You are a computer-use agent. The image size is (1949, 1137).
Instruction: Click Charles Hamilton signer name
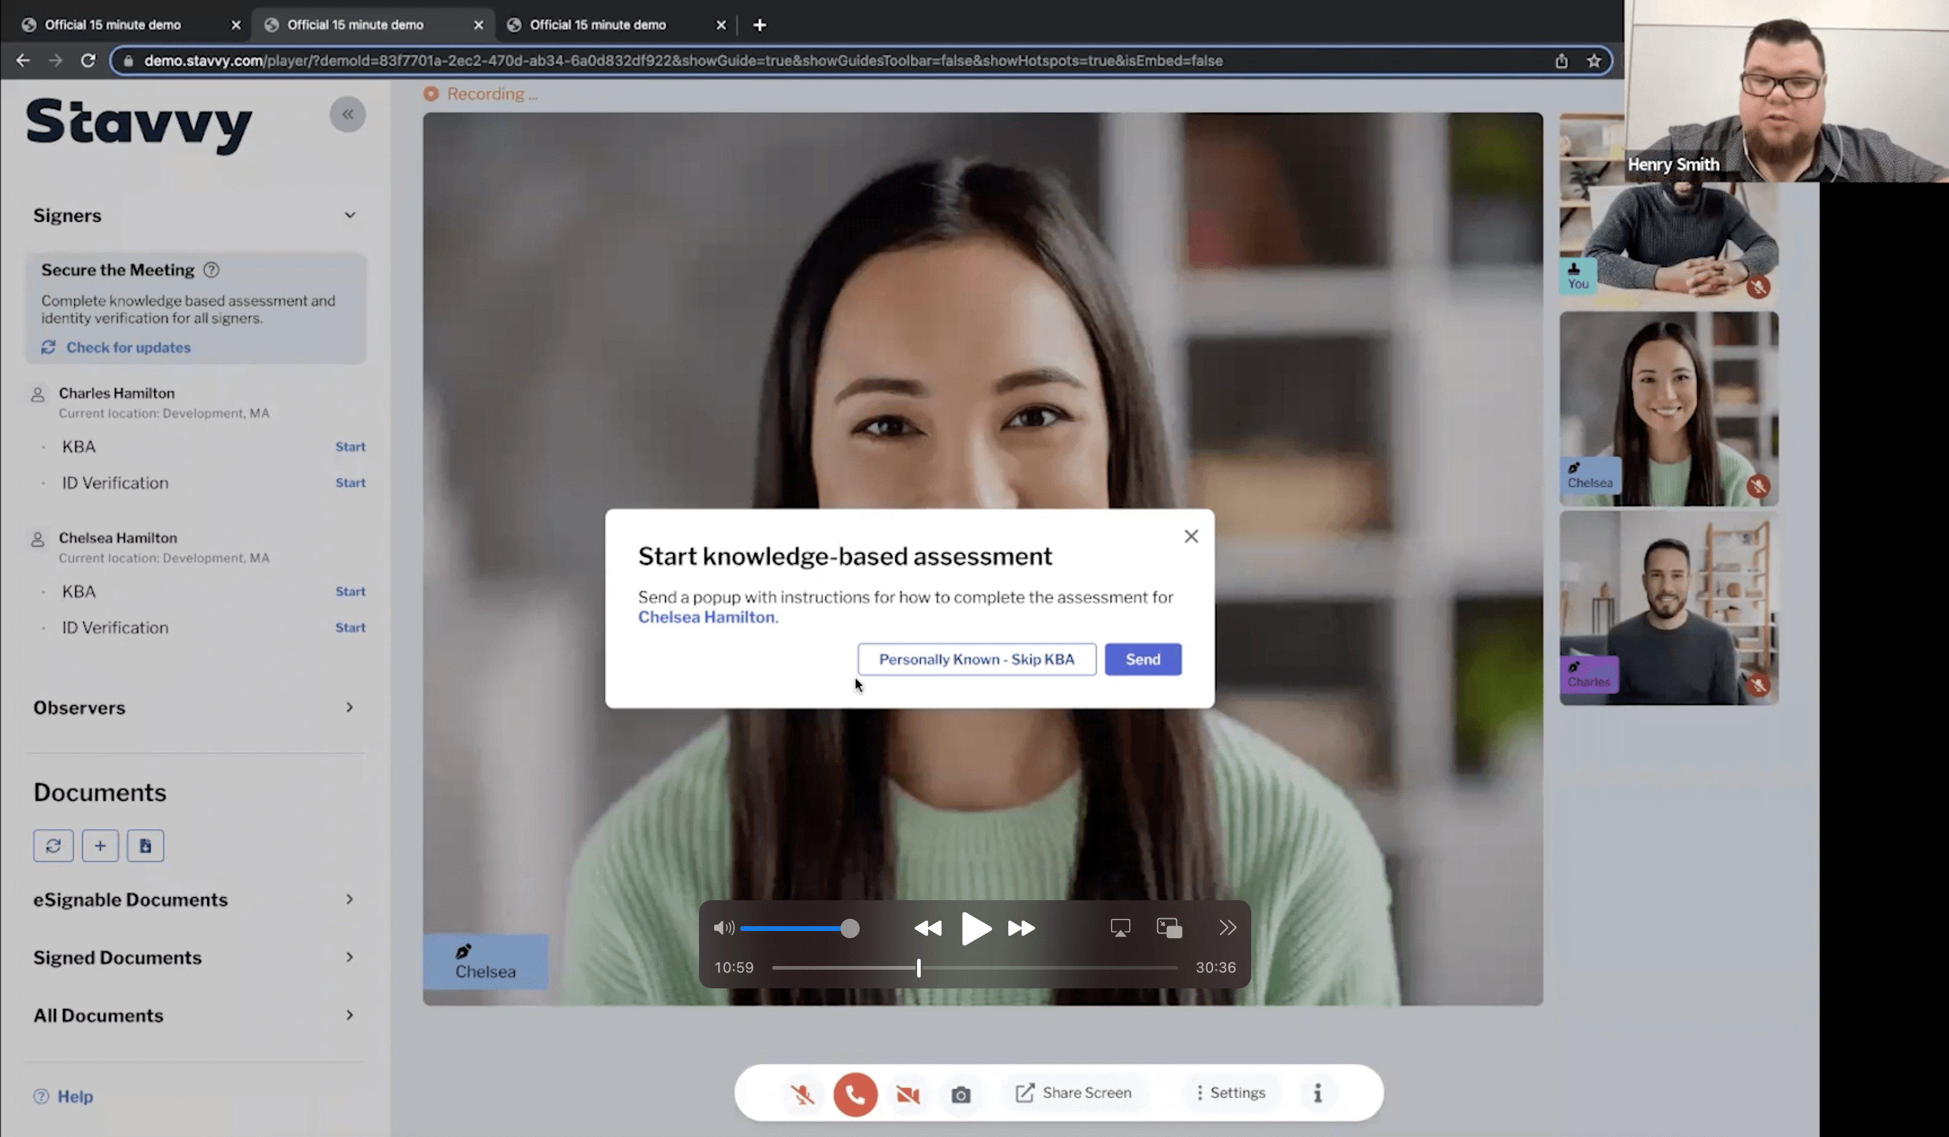pyautogui.click(x=117, y=393)
